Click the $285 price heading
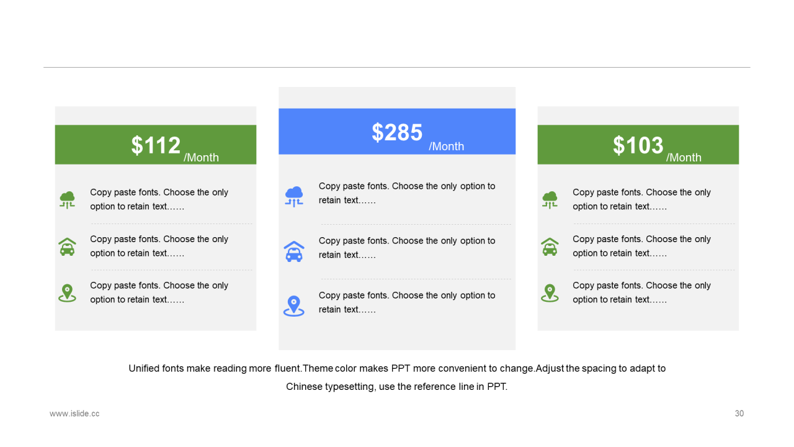This screenshot has width=794, height=447. pyautogui.click(x=397, y=132)
